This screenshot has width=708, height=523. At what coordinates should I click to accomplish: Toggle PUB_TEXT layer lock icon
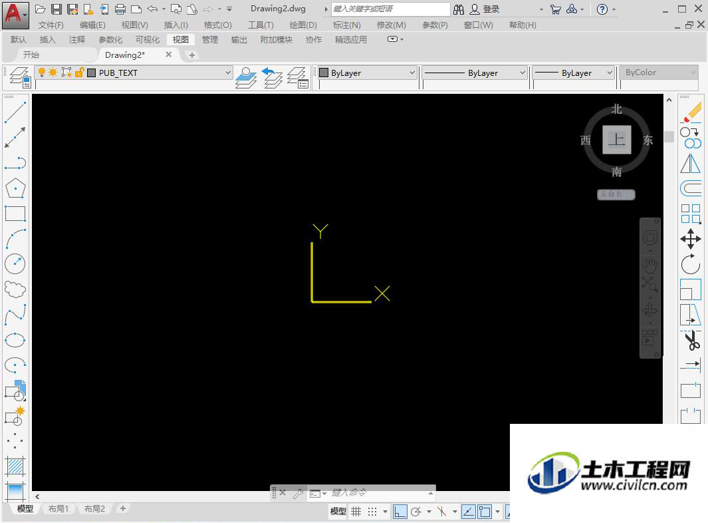pos(80,73)
